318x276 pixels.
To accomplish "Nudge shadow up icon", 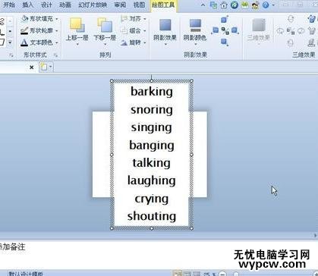I will (225, 20).
